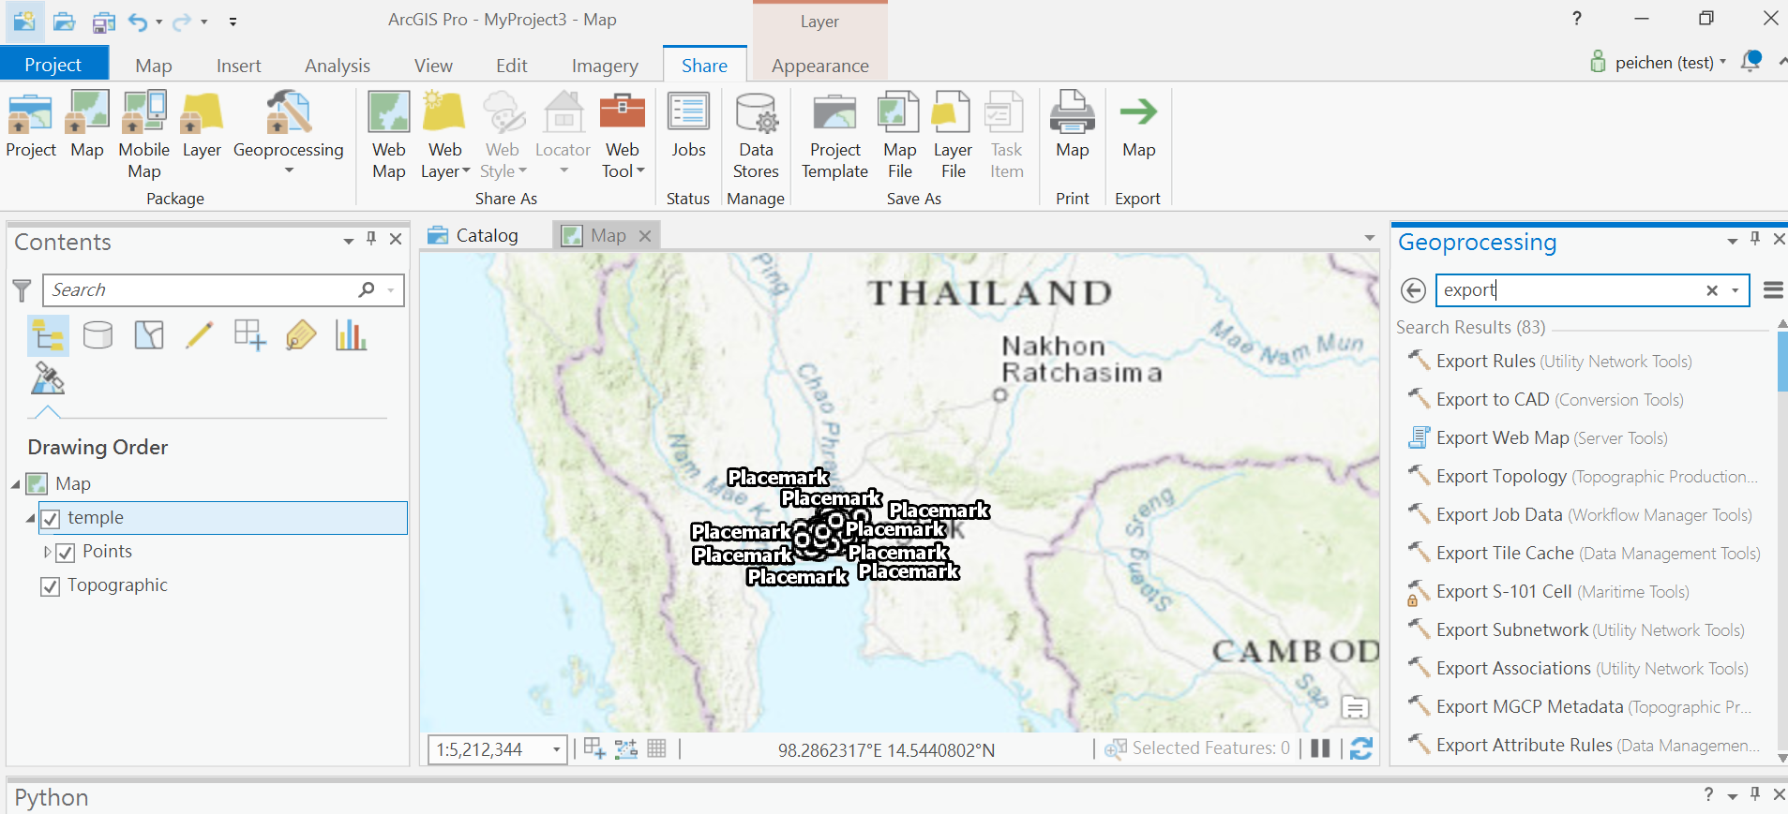Image resolution: width=1788 pixels, height=814 pixels.
Task: Switch to List By Drawing Order view
Action: tap(48, 335)
